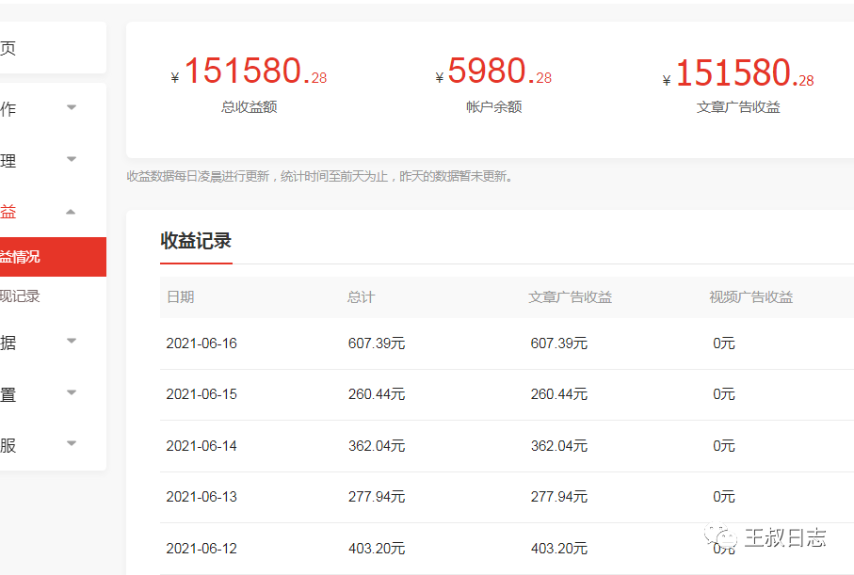Select the date cell 2021-06-15

click(x=201, y=394)
